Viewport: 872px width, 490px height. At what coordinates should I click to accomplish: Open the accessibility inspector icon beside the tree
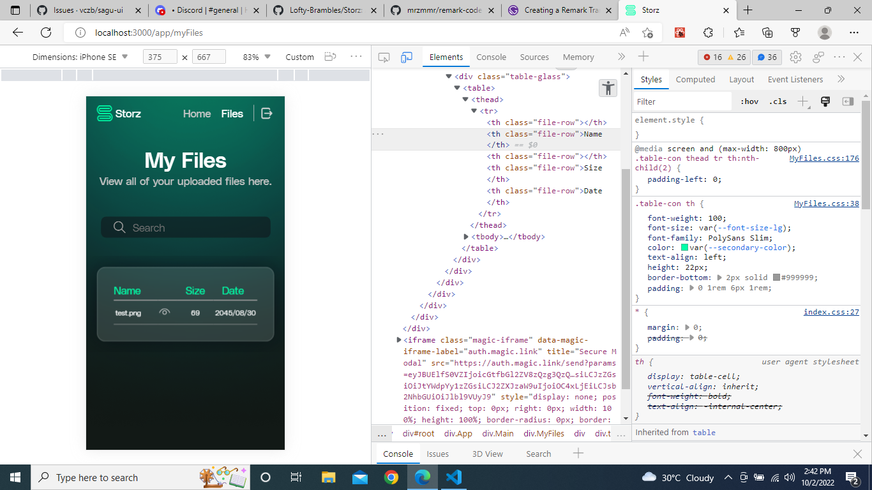tap(608, 88)
